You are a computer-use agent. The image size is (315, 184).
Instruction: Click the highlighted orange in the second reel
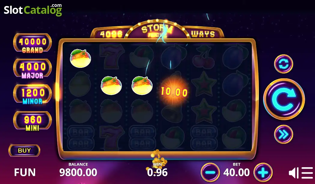[111, 85]
